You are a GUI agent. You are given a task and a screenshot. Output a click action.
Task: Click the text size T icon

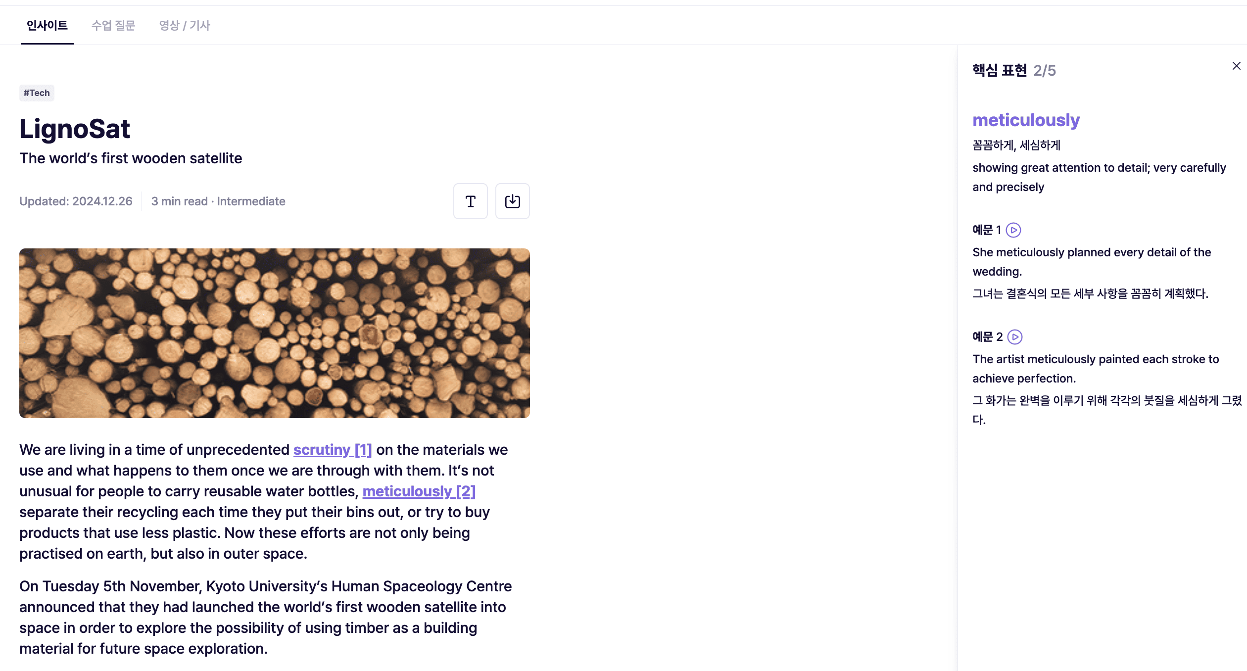(x=470, y=201)
